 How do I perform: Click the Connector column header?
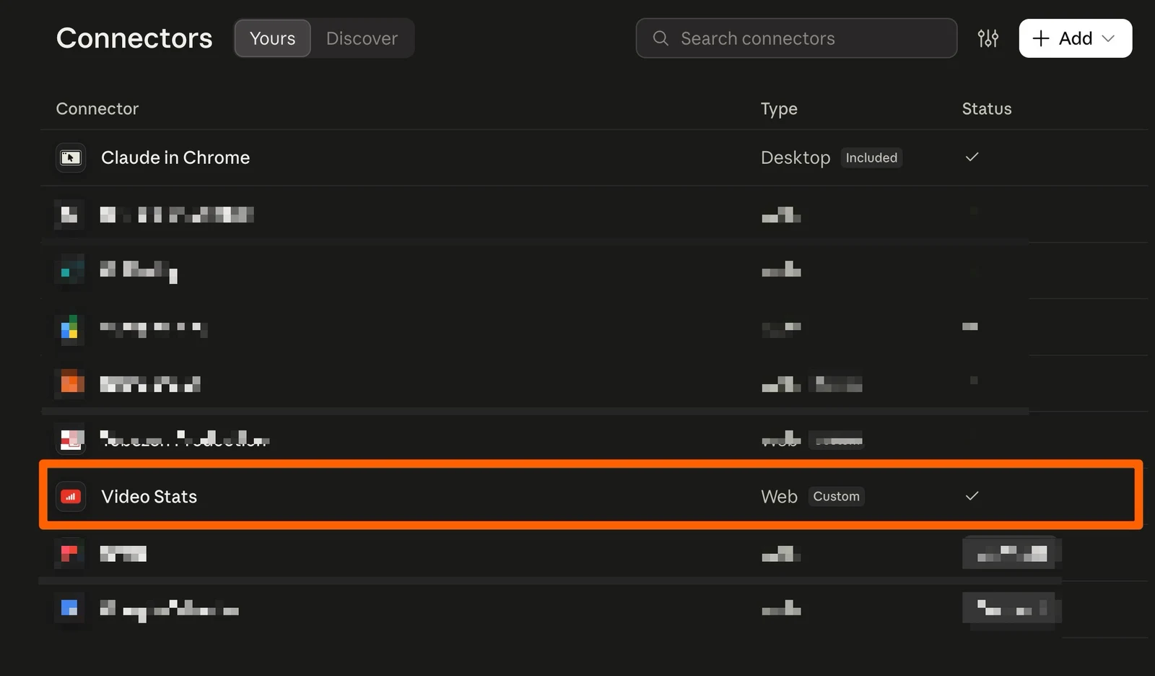coord(97,108)
